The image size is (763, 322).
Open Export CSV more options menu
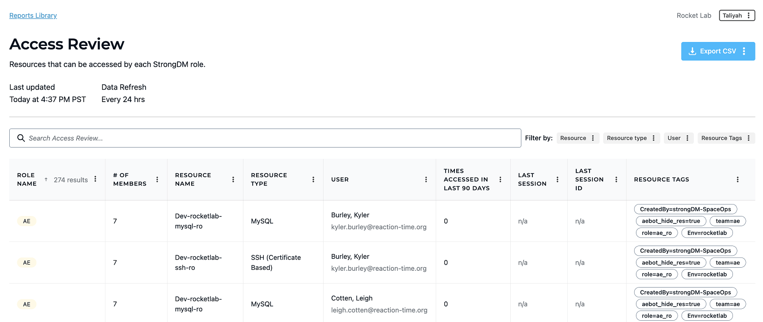pyautogui.click(x=744, y=51)
